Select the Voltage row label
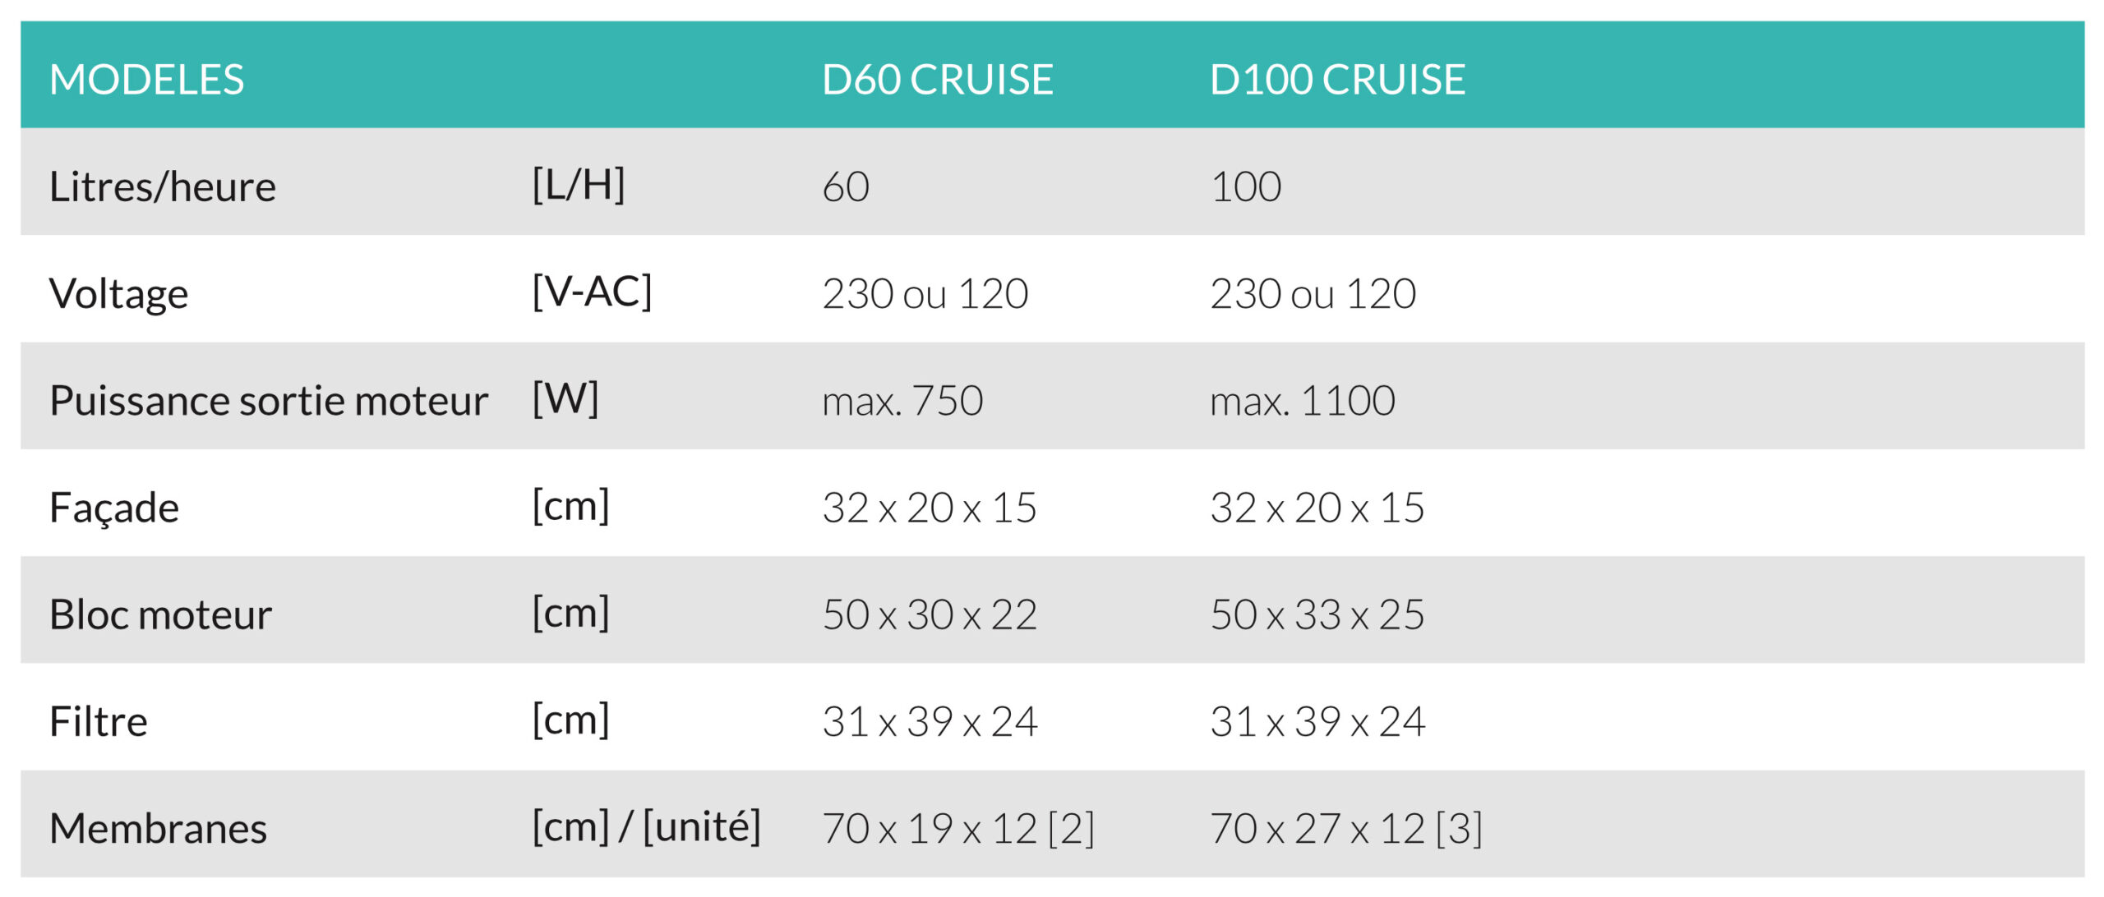This screenshot has width=2104, height=897. [x=118, y=293]
